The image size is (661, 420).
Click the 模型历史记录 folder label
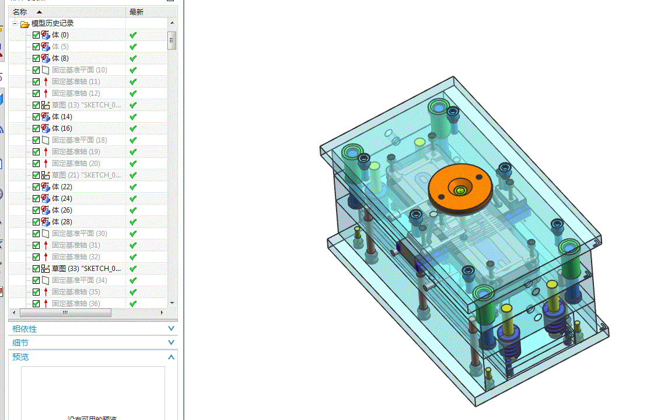click(53, 23)
